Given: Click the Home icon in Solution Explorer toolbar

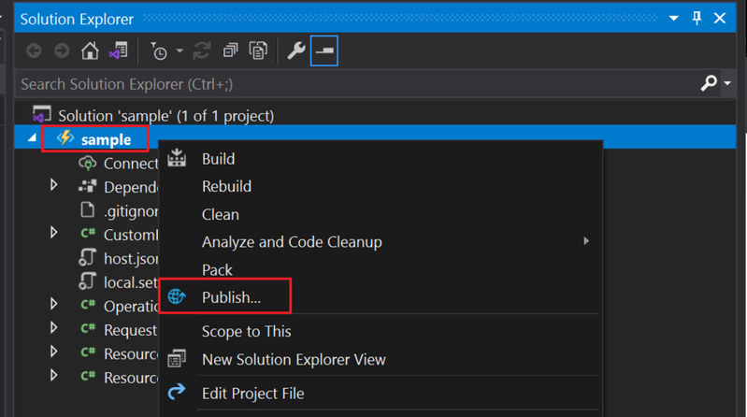Looking at the screenshot, I should 91,50.
